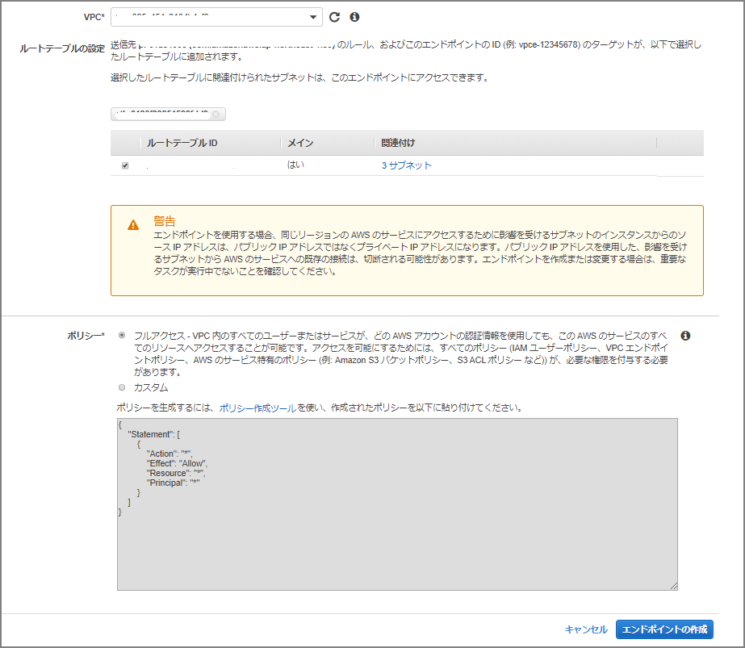
Task: Click the はい cell in the route table row
Action: [295, 165]
